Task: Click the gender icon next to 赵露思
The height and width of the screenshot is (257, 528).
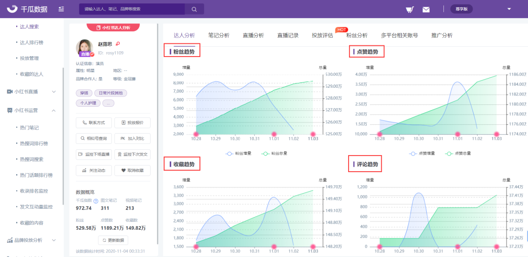Action: (117, 44)
